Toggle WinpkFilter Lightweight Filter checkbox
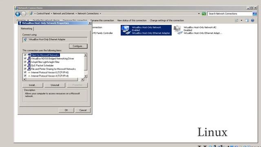 pyautogui.click(x=25, y=62)
